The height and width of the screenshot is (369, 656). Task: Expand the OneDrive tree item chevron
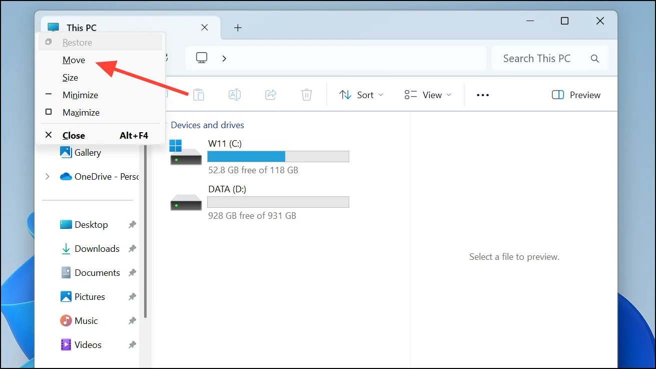pos(48,177)
